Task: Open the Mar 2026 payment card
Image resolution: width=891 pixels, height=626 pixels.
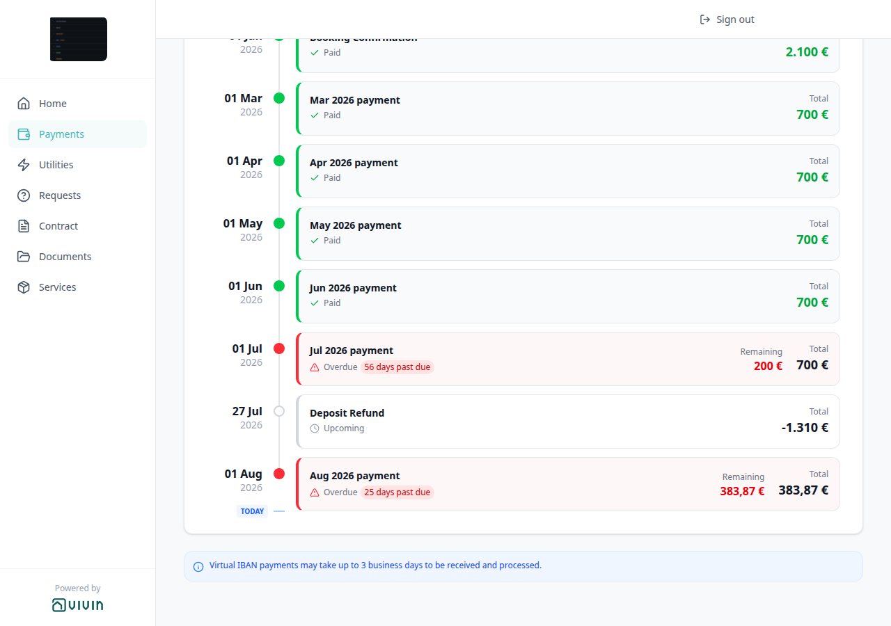Action: pyautogui.click(x=568, y=109)
